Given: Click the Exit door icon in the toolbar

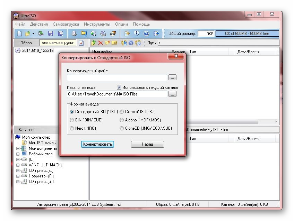Looking at the screenshot, I should pyautogui.click(x=156, y=34).
